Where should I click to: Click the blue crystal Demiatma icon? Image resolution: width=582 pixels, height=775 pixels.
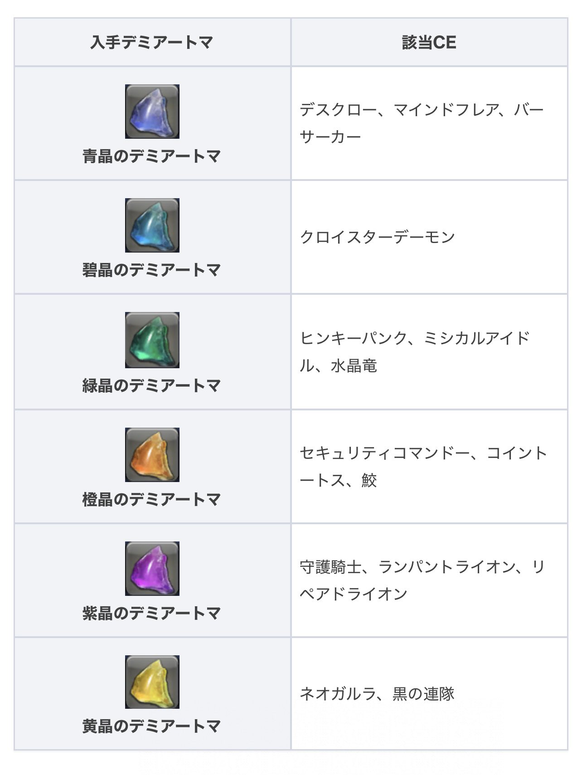tap(152, 112)
